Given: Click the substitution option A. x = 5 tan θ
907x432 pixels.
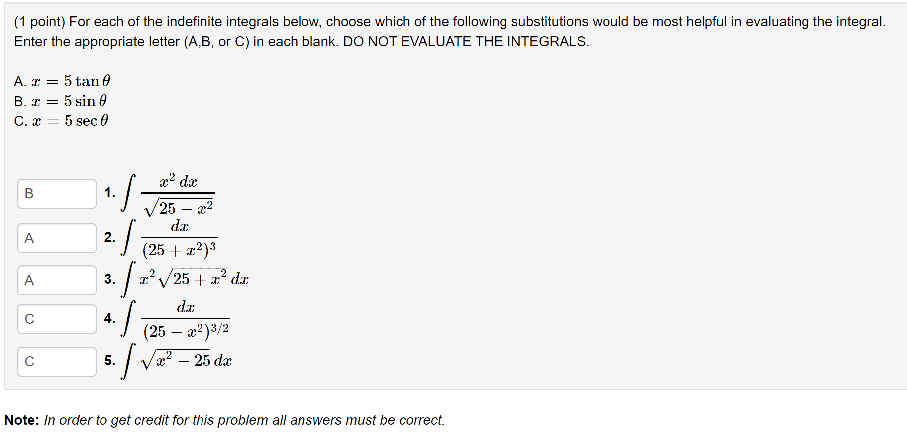Looking at the screenshot, I should pos(62,81).
